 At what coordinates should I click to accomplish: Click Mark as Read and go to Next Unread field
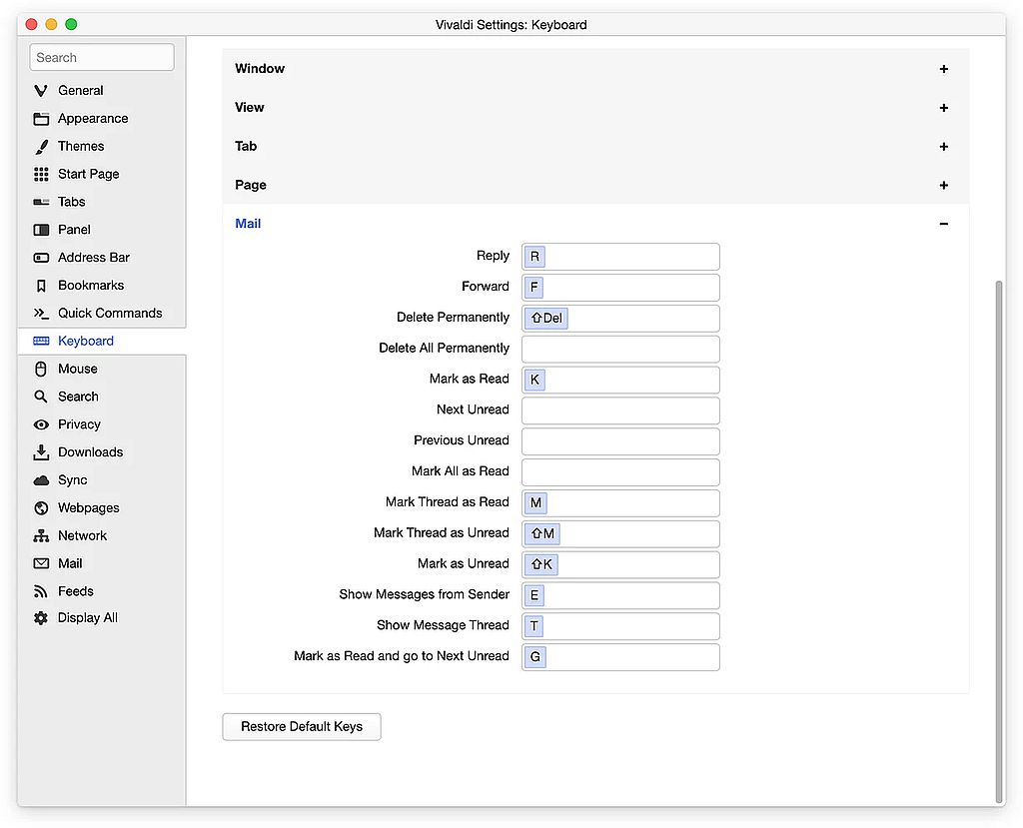[x=620, y=657]
